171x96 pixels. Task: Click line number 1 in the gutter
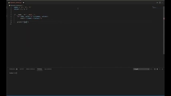(11, 7)
